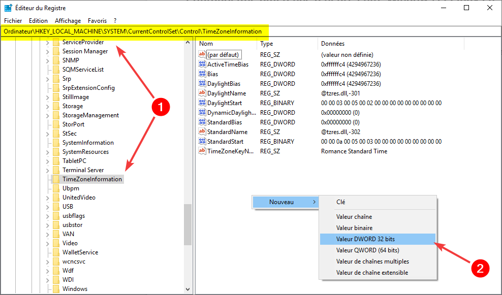
Task: Open the ? help menu
Action: coord(115,20)
